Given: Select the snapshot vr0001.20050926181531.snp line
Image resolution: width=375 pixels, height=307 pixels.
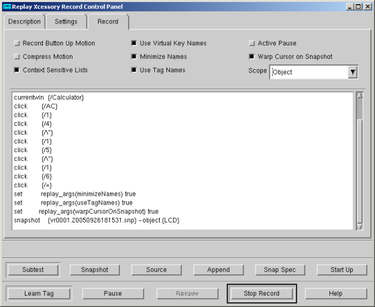Looking at the screenshot, I should pos(97,221).
